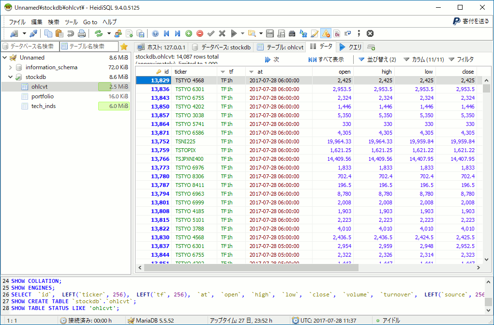Collapse the stockdb tree node

(10, 77)
